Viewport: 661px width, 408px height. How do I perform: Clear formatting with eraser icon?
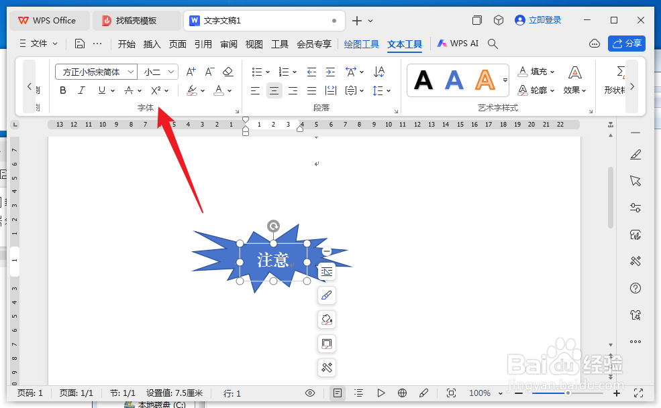[228, 72]
